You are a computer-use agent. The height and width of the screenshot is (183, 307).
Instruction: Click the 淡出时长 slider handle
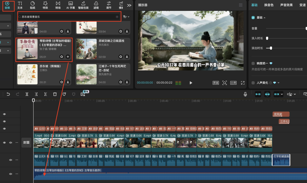[x=271, y=48]
